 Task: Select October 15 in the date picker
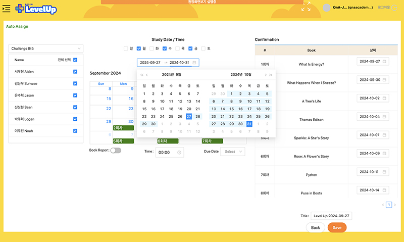[232, 109]
